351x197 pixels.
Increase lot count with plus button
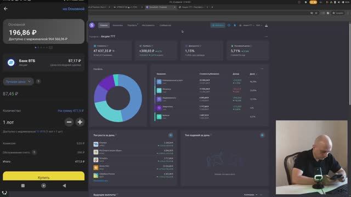pyautogui.click(x=80, y=122)
